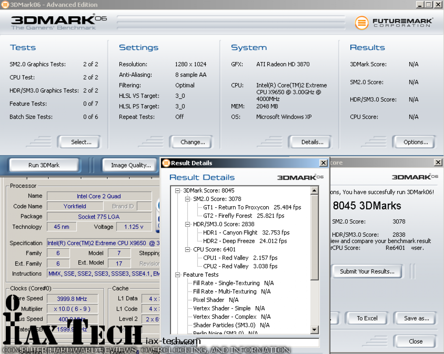The image size is (444, 354).
Task: Select HDR2 - Deep Freeze row
Action: tap(245, 241)
